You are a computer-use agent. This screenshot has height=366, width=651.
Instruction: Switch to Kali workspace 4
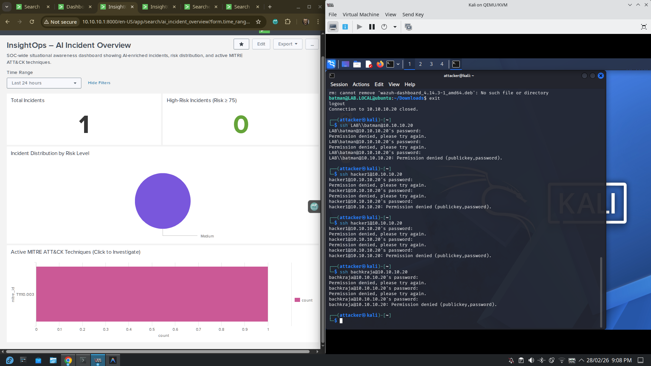point(442,64)
